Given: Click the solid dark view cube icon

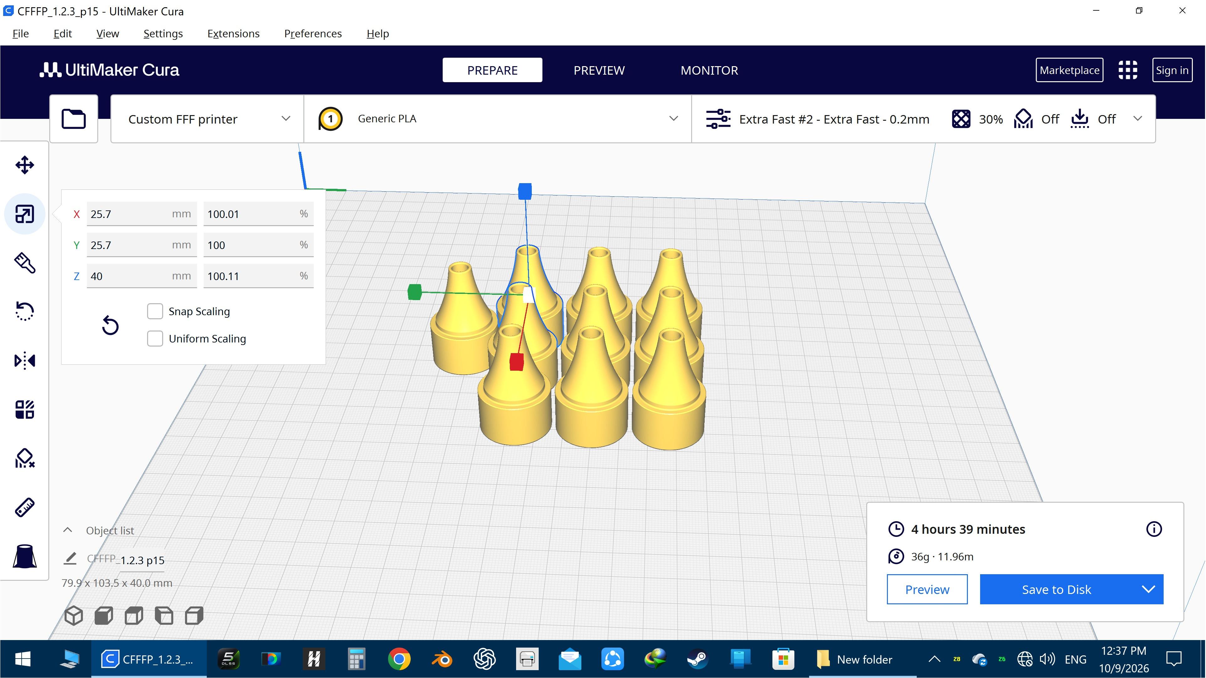Looking at the screenshot, I should [104, 615].
